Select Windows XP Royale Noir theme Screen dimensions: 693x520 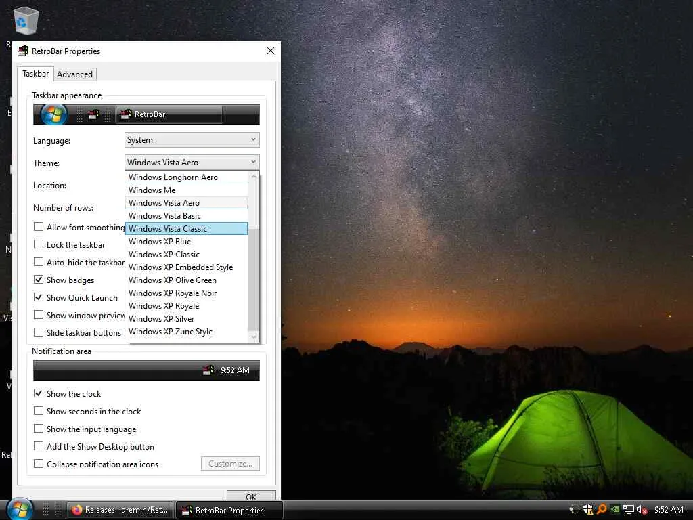[x=187, y=292]
